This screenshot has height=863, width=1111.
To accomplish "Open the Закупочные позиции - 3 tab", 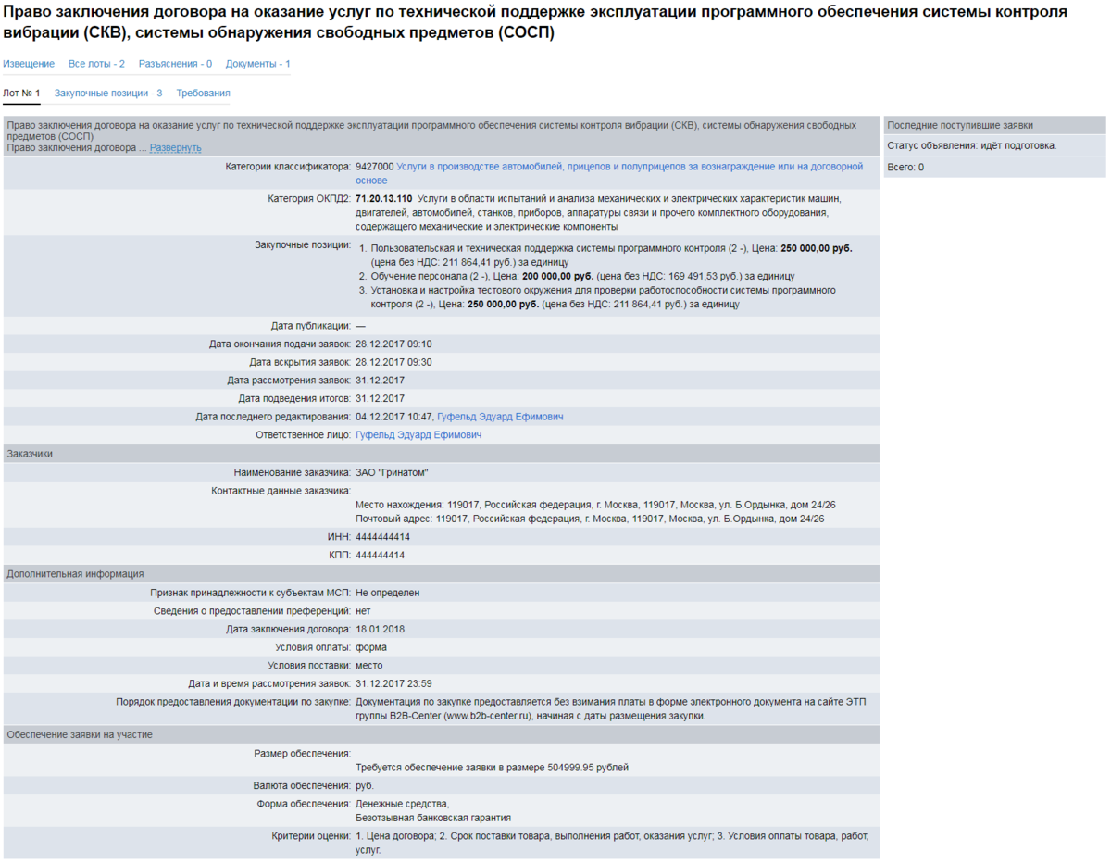I will pos(108,94).
